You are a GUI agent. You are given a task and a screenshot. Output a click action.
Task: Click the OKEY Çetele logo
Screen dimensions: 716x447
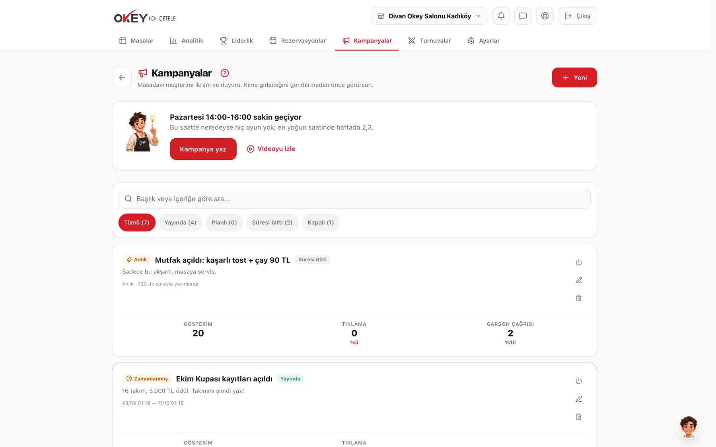pos(145,17)
